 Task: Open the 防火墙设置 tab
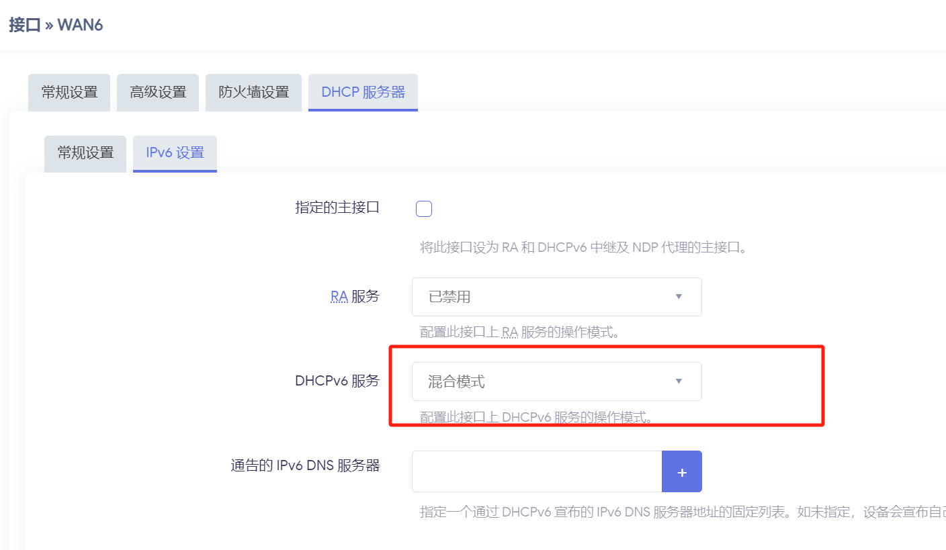253,93
